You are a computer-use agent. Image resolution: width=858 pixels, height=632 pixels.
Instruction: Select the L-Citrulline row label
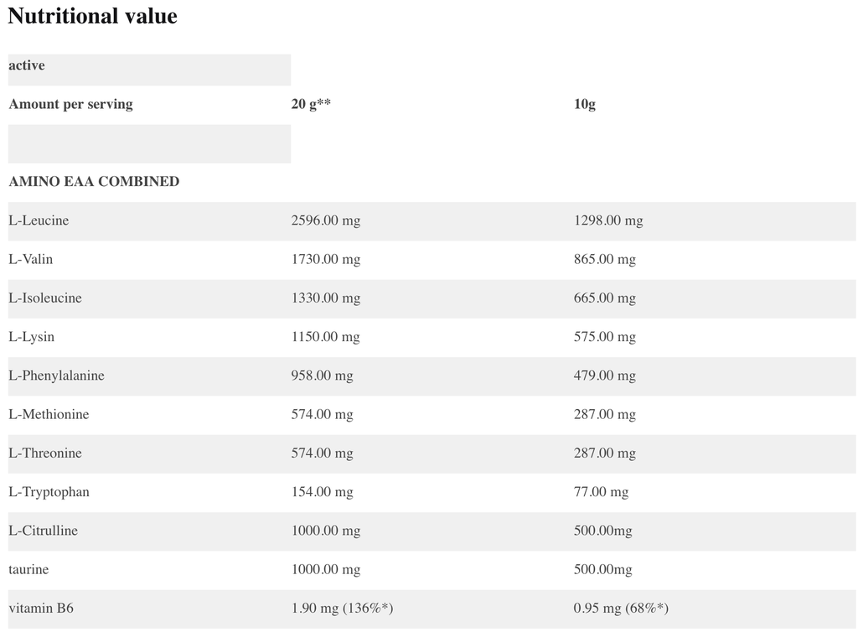coord(44,531)
